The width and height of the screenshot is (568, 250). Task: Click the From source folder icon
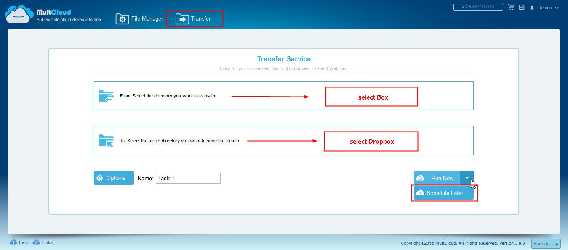pyautogui.click(x=106, y=96)
